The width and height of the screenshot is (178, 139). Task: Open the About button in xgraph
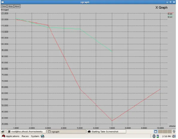click(x=17, y=6)
